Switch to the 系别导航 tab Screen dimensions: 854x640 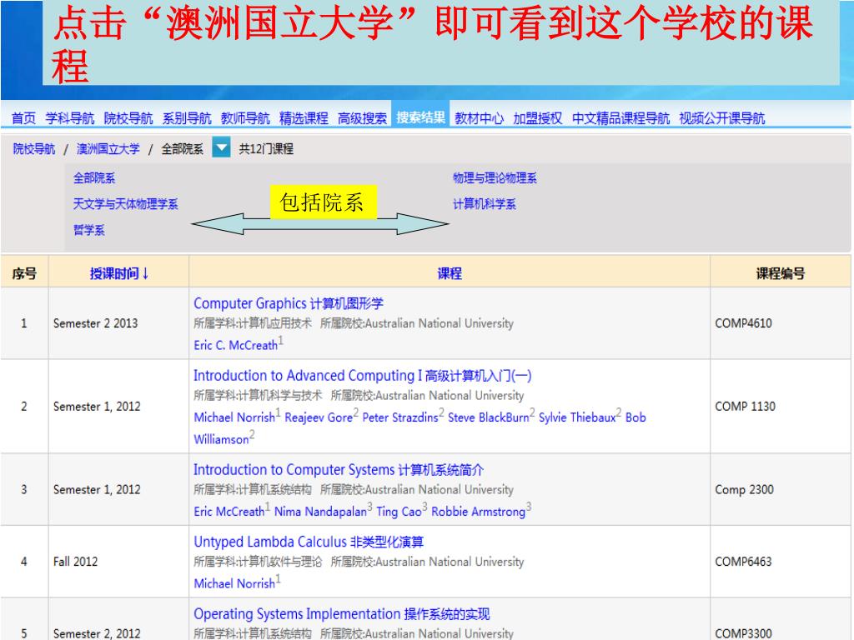pyautogui.click(x=187, y=118)
